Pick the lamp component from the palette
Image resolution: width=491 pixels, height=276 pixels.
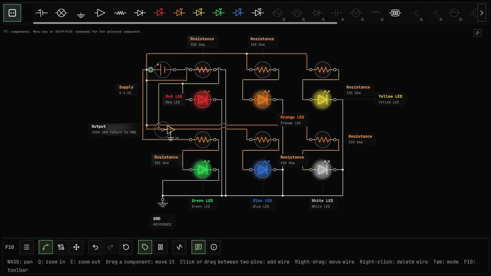point(61,13)
